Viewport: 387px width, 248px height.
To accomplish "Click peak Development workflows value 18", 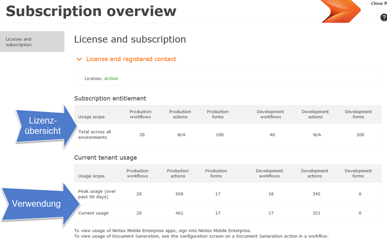I will tap(271, 194).
